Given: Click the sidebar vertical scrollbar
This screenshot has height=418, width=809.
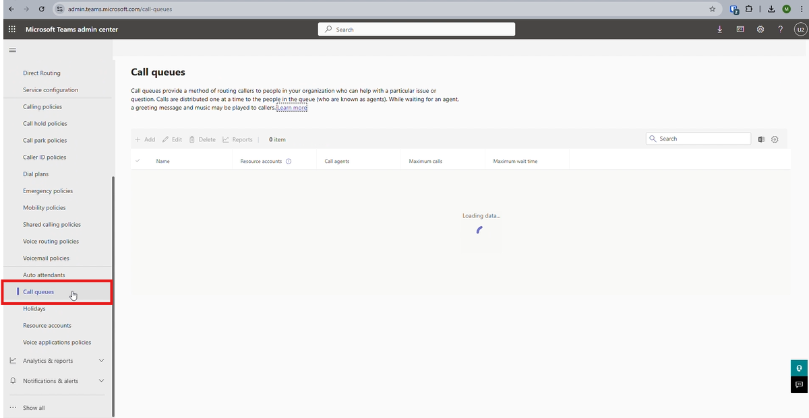Looking at the screenshot, I should pyautogui.click(x=113, y=296).
